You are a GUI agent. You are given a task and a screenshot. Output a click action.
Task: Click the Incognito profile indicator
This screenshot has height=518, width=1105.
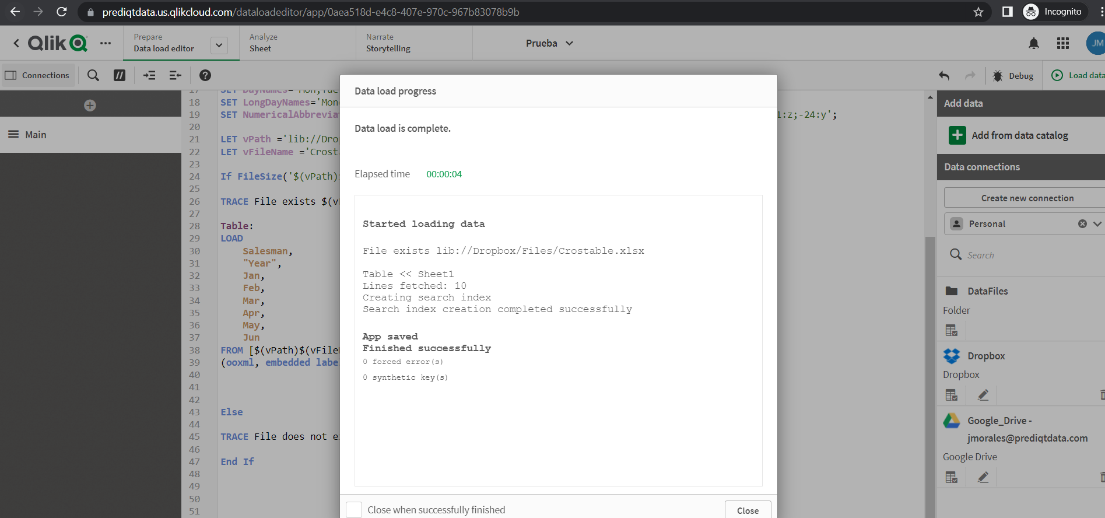1054,12
